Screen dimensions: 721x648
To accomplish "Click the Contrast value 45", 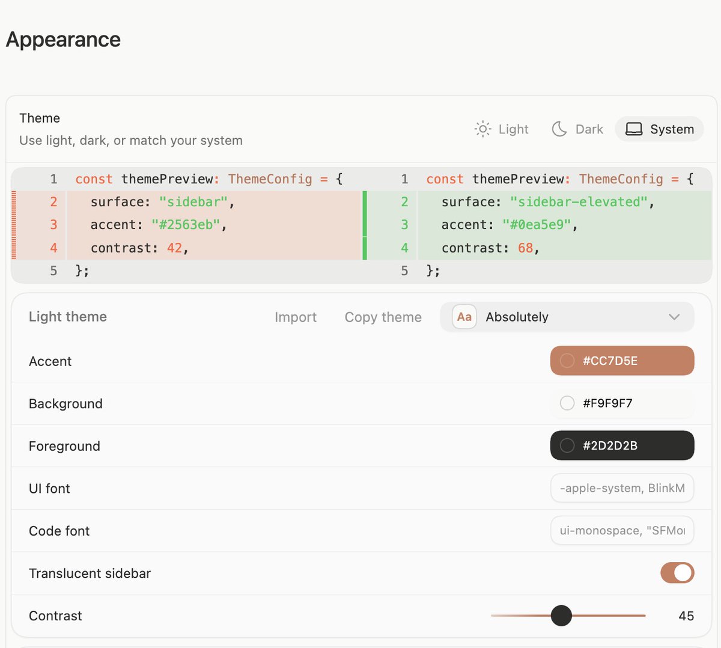I will coord(686,616).
